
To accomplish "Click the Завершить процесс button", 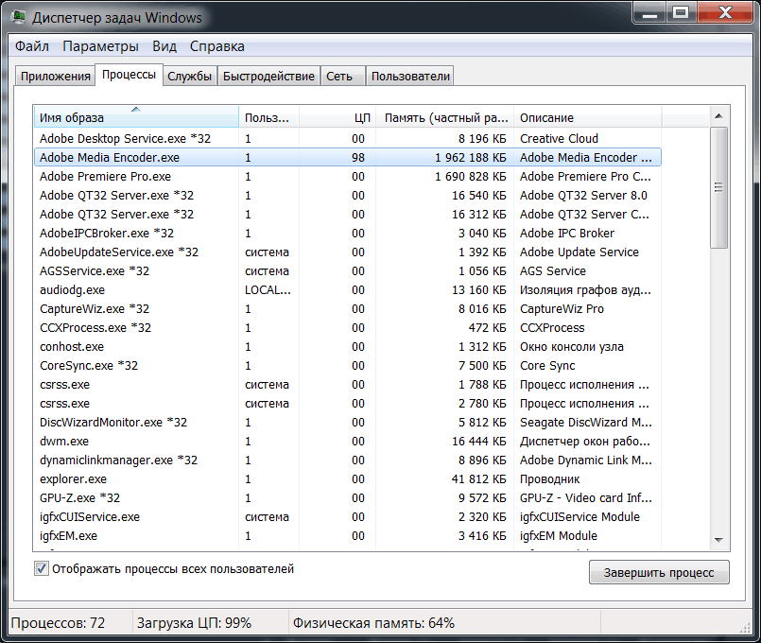I will [659, 573].
